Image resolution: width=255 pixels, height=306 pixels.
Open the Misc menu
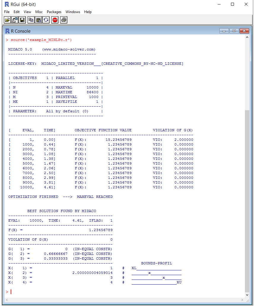[x=39, y=12]
